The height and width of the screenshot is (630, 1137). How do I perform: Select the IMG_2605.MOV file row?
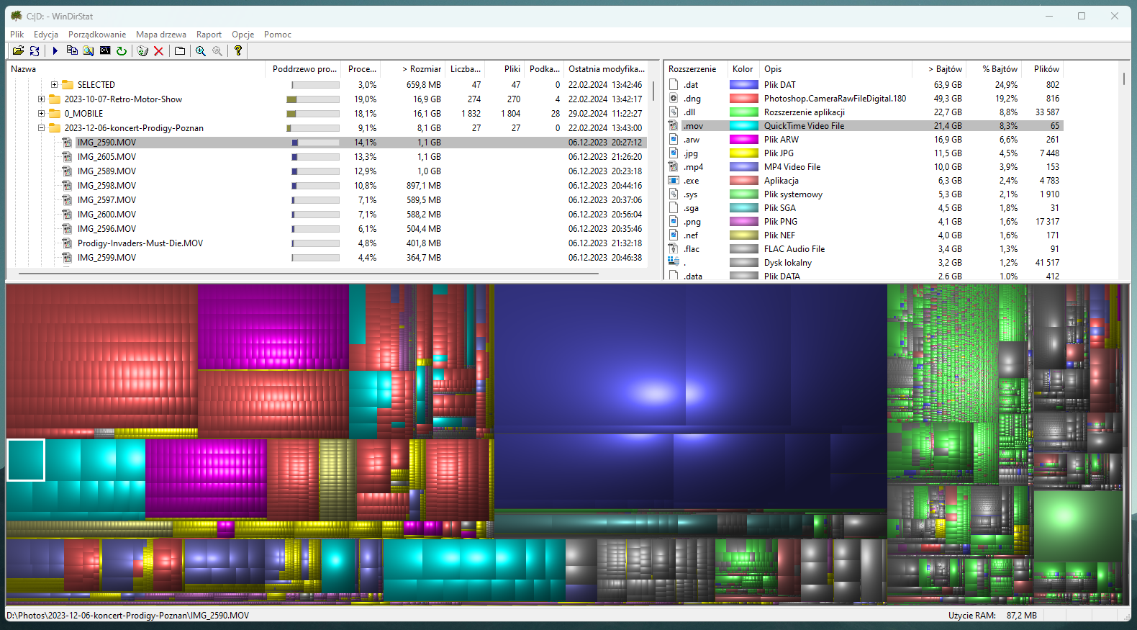(x=107, y=157)
